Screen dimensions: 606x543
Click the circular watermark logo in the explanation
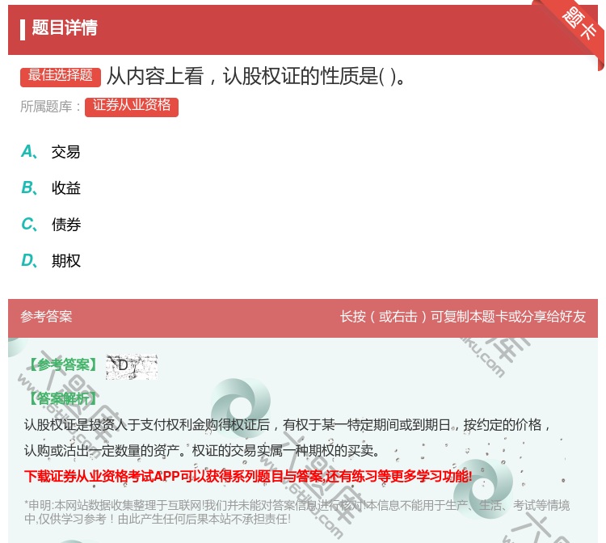point(240,408)
